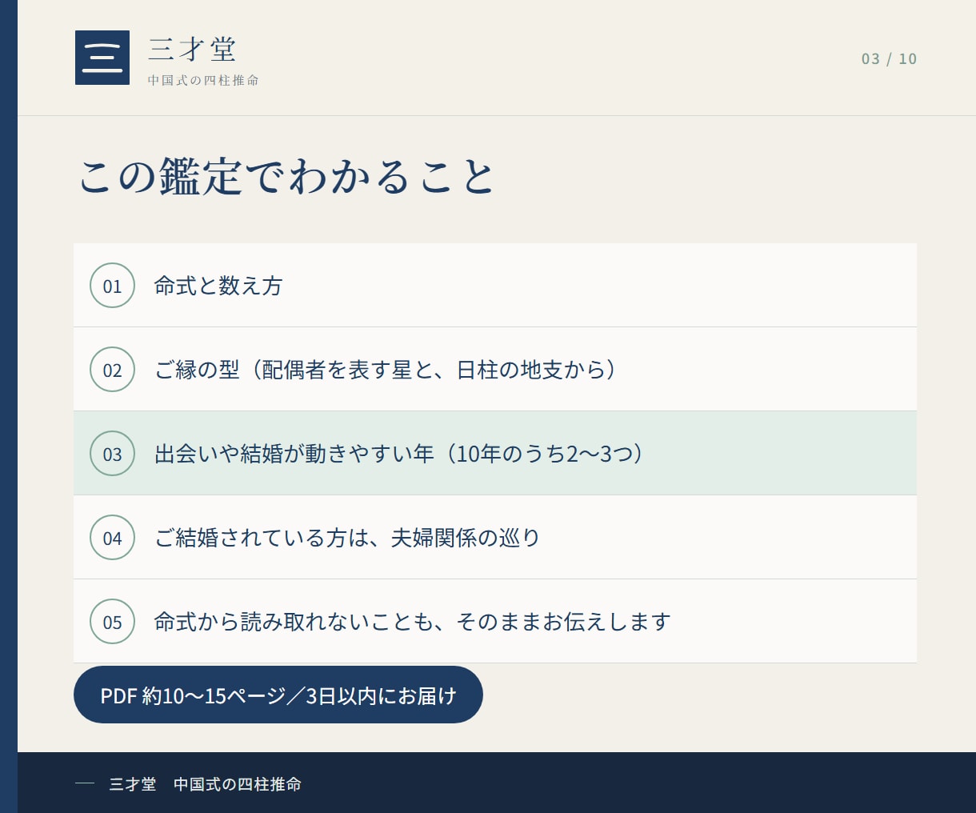Click the 04 circled number badge
This screenshot has width=976, height=813.
tap(112, 538)
